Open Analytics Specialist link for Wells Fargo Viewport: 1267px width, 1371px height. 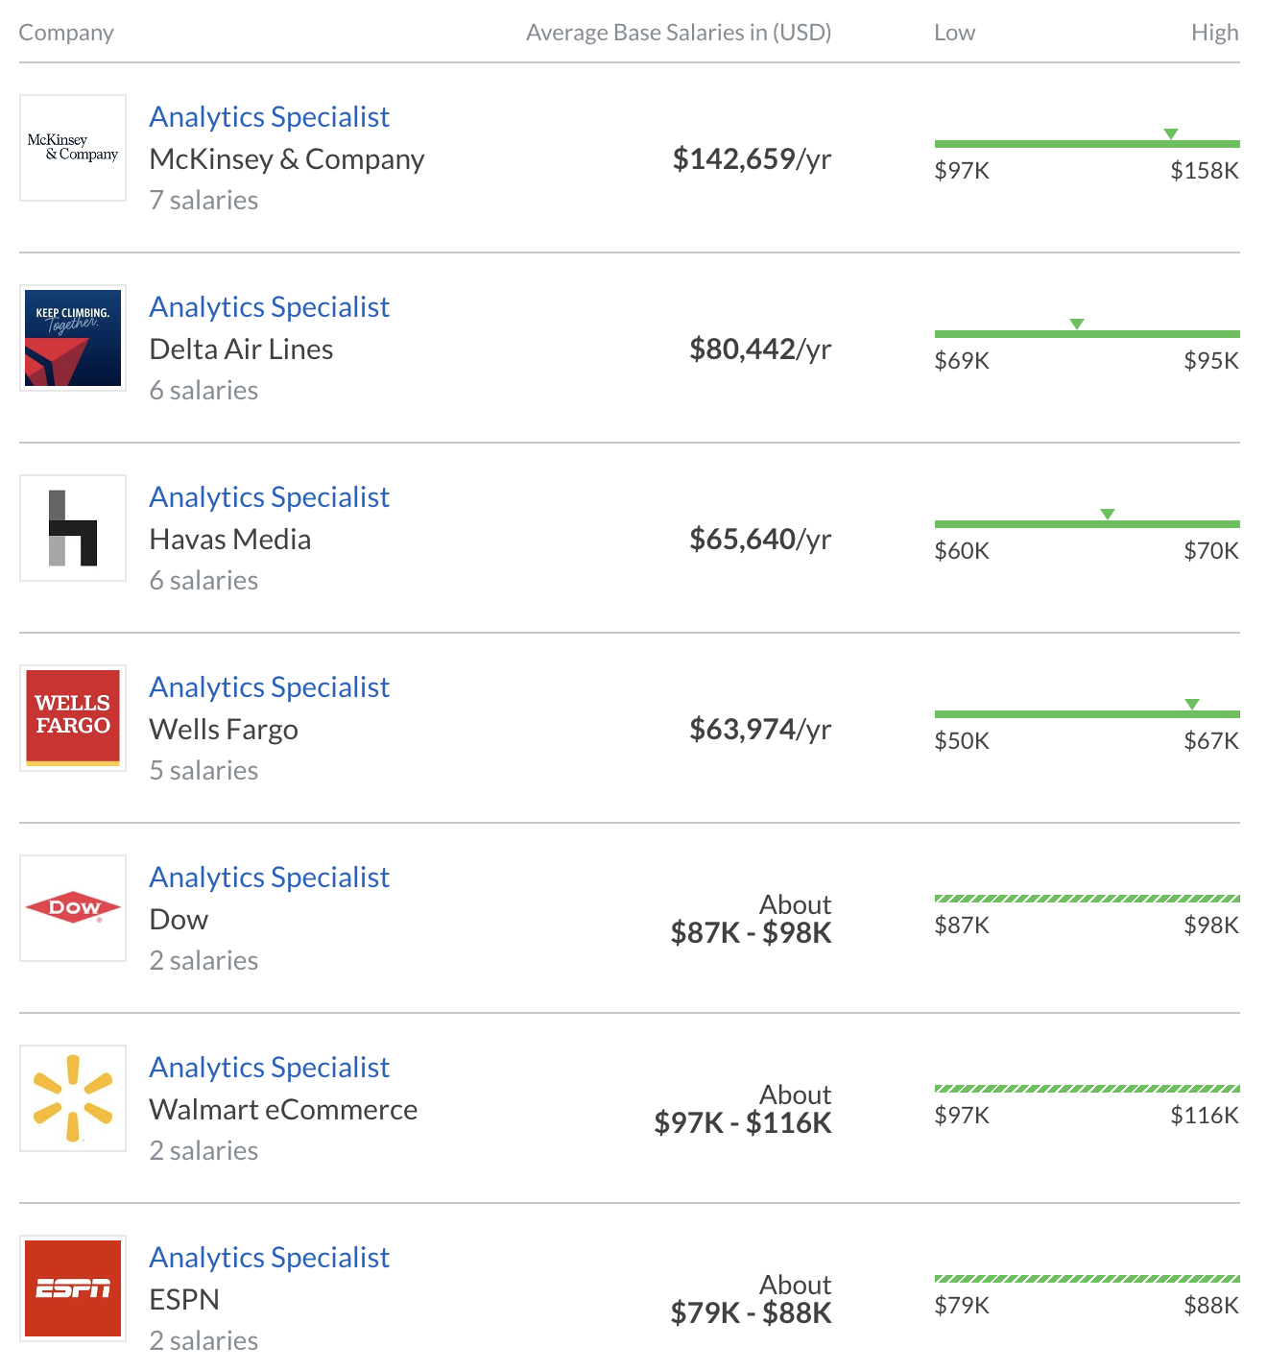click(x=270, y=687)
